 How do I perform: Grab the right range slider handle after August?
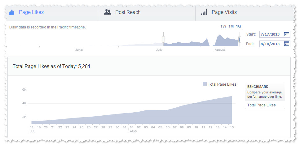click(x=240, y=40)
